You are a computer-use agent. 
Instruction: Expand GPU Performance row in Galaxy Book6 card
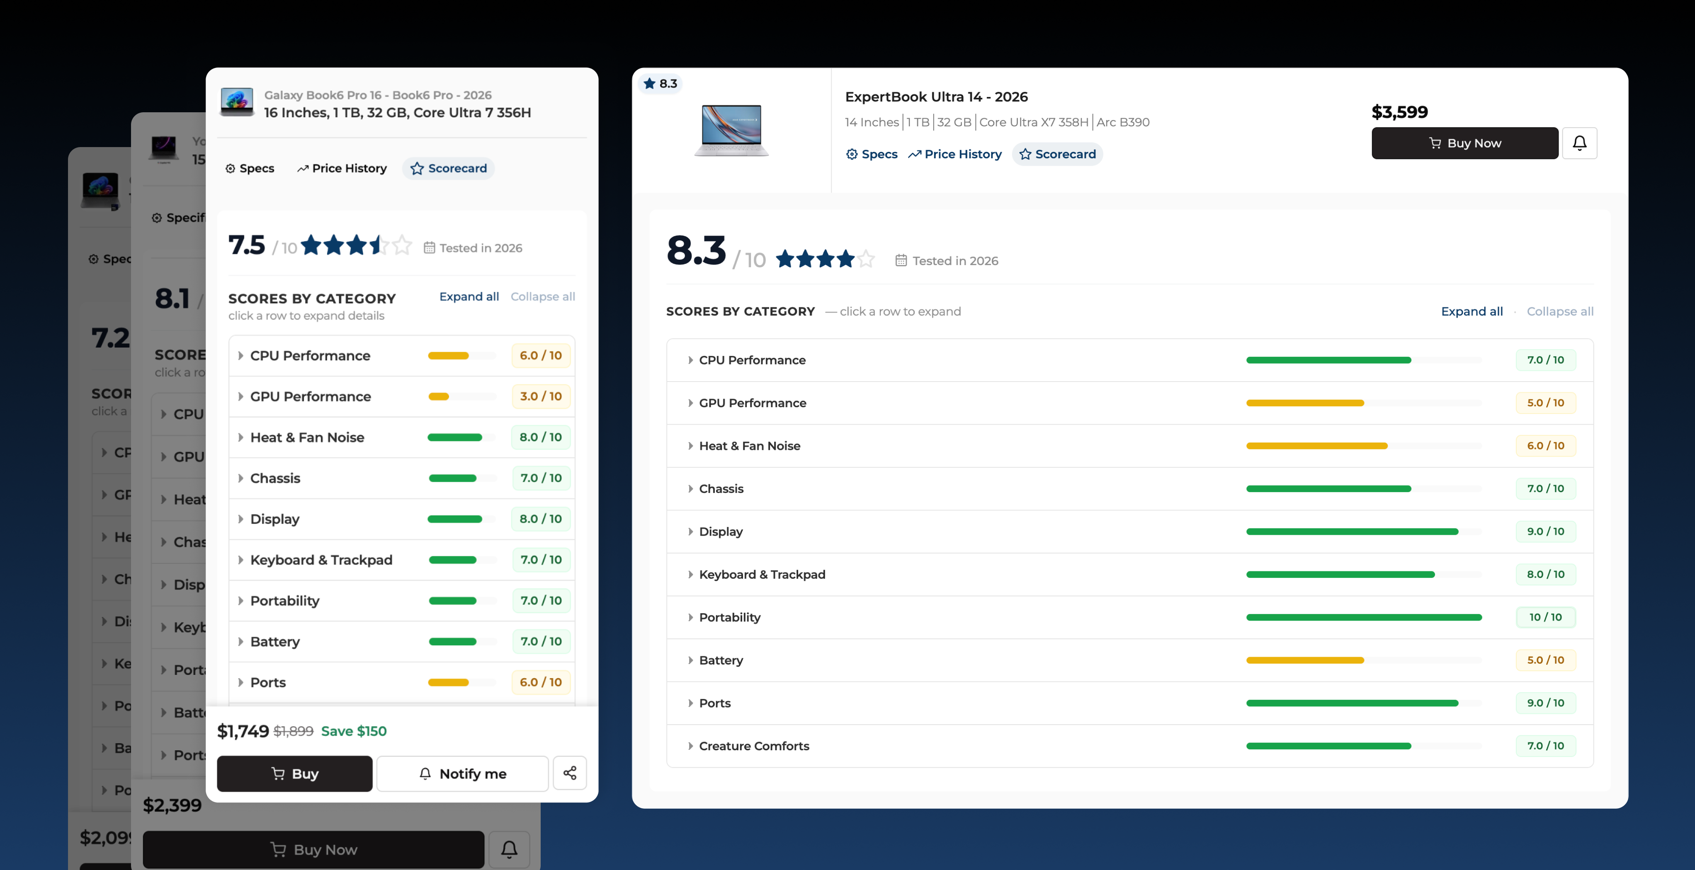tap(402, 396)
